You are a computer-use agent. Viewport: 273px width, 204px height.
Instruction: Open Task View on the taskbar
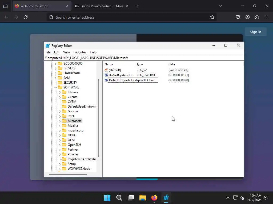point(131,198)
